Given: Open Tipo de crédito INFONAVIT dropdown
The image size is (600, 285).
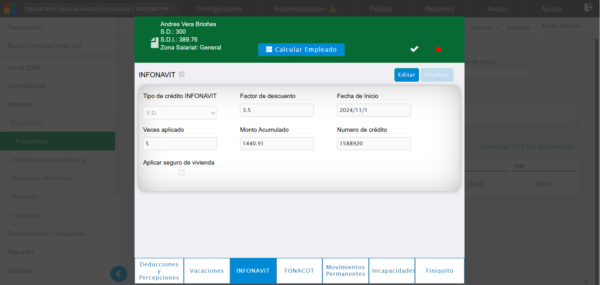Looking at the screenshot, I should (180, 113).
